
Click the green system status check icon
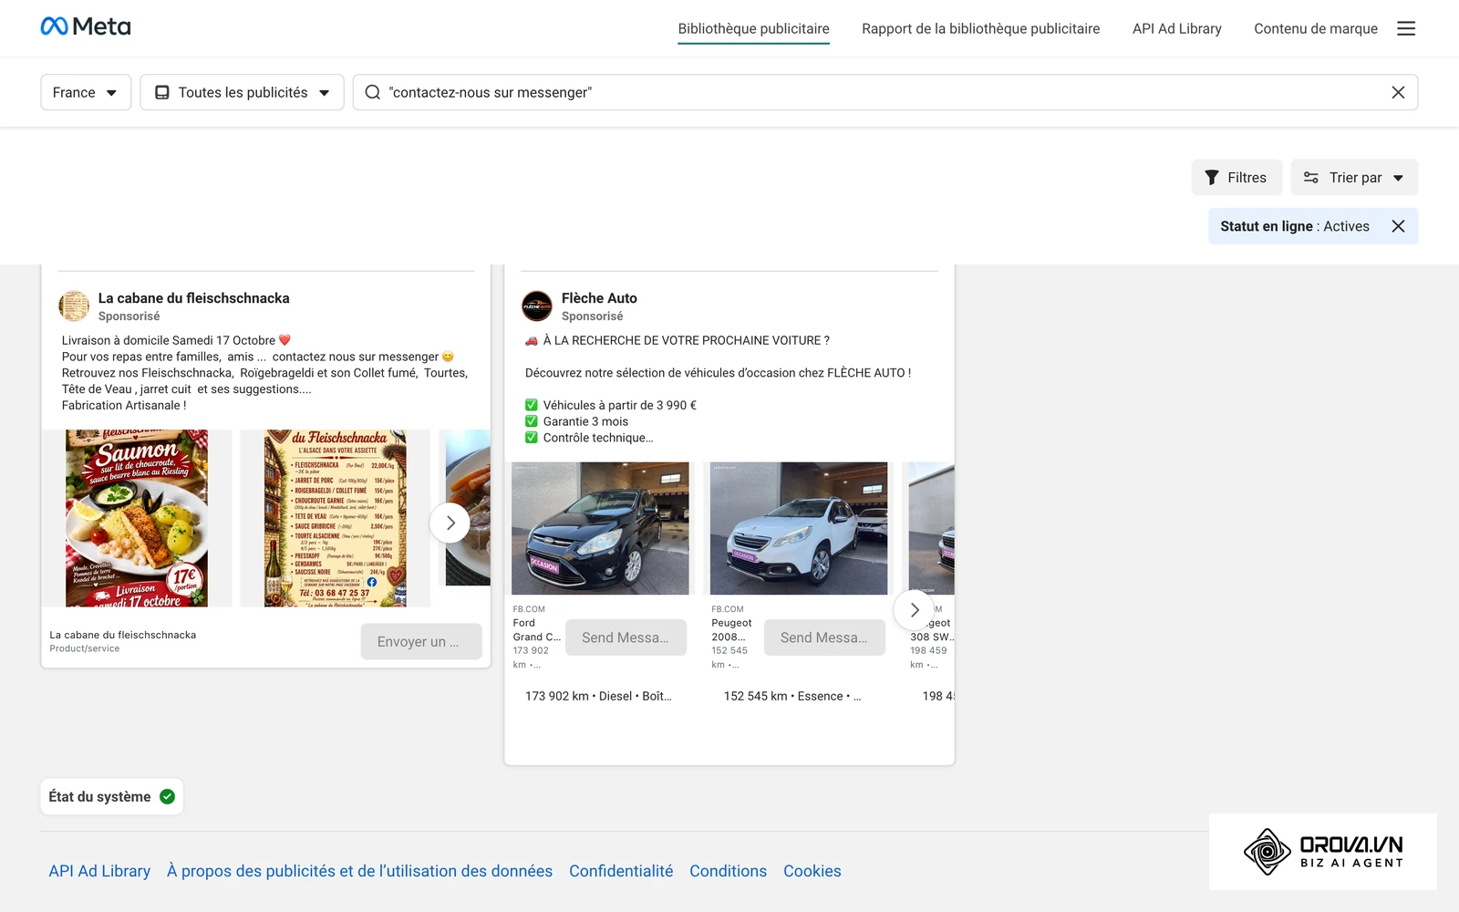[168, 796]
